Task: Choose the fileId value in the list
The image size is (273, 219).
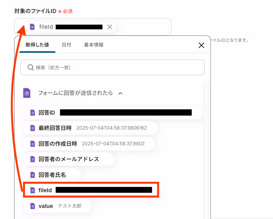Action: point(91,190)
